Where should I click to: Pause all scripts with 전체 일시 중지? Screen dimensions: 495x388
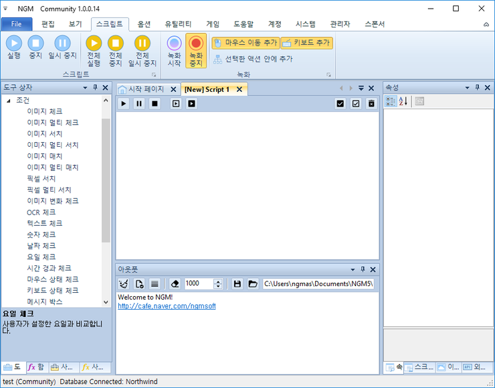(142, 51)
